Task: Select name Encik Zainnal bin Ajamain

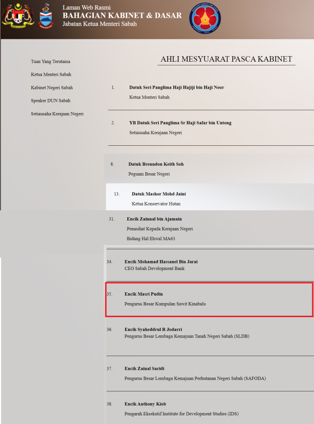Action: (154, 219)
